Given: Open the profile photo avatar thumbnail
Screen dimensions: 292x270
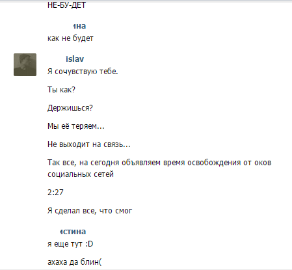Looking at the screenshot, I should pos(25,64).
